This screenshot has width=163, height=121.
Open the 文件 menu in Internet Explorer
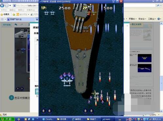pyautogui.click(x=4, y=10)
